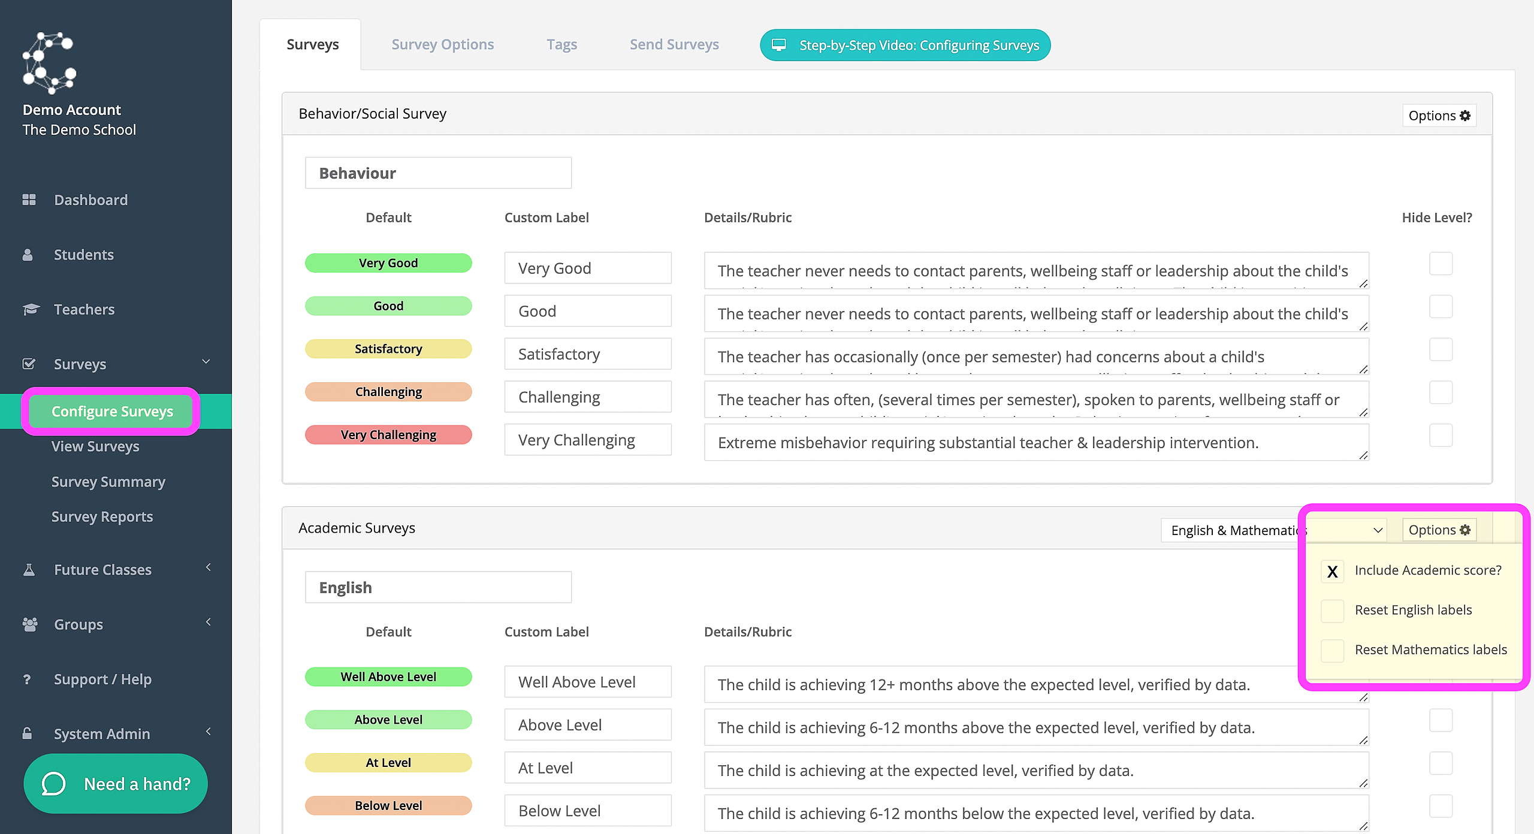The image size is (1534, 834).
Task: Click the Teachers graduation cap icon
Action: coord(31,309)
